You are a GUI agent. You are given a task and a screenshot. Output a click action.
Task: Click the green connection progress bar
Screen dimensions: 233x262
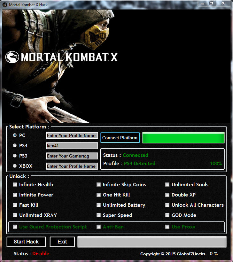pyautogui.click(x=183, y=138)
